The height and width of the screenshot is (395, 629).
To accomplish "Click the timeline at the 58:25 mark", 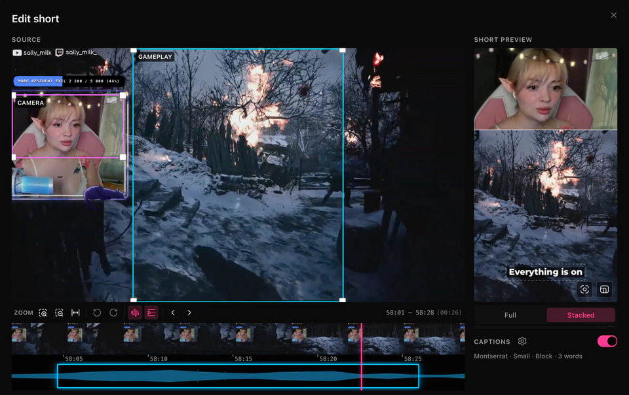I will (x=412, y=359).
